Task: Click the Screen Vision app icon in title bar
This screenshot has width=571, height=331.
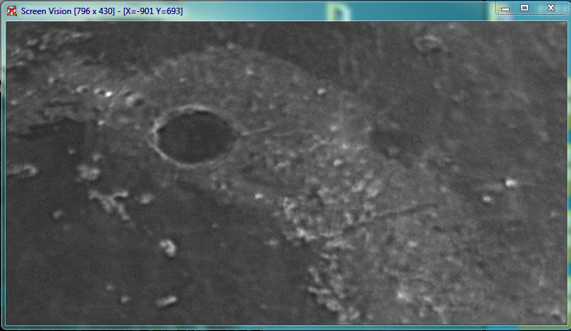Action: pyautogui.click(x=12, y=11)
